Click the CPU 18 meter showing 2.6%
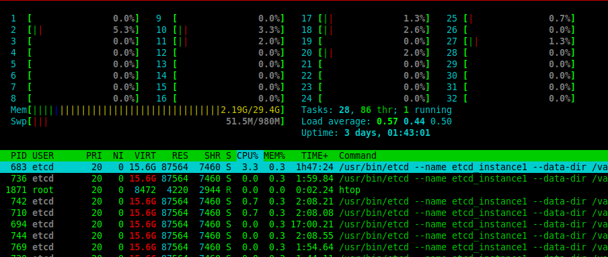The height and width of the screenshot is (257, 608). click(366, 30)
